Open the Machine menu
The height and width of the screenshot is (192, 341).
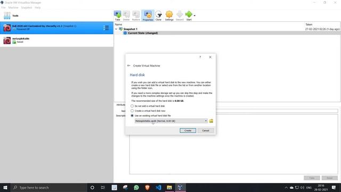point(13,7)
